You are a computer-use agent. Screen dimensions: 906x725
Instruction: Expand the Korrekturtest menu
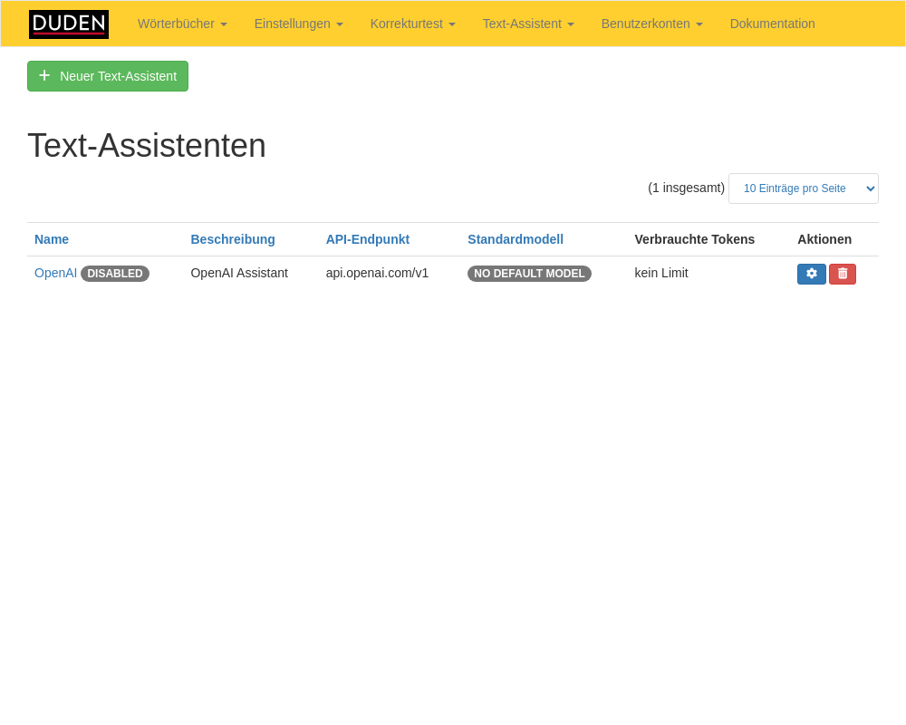412,24
